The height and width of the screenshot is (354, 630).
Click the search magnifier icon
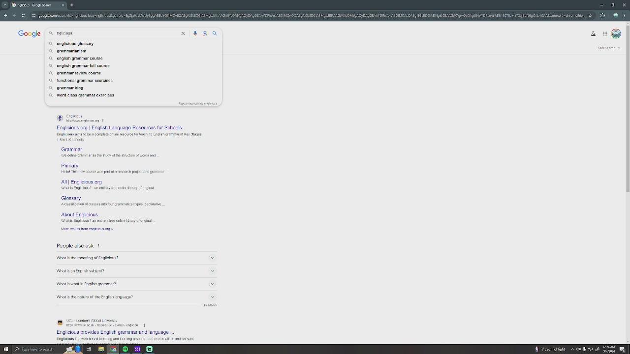215,33
